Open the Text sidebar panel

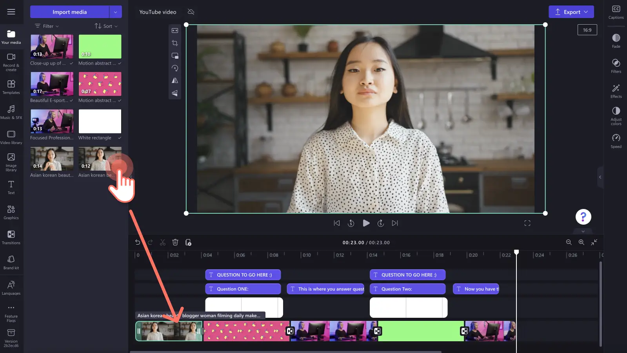pos(11,187)
